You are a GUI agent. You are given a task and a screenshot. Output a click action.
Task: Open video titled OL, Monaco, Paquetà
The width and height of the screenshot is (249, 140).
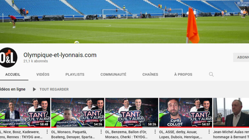tap(73, 135)
